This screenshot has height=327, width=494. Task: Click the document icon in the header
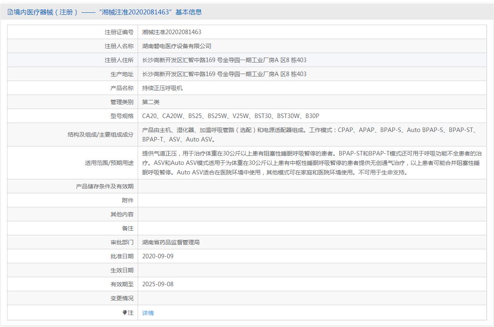click(10, 12)
